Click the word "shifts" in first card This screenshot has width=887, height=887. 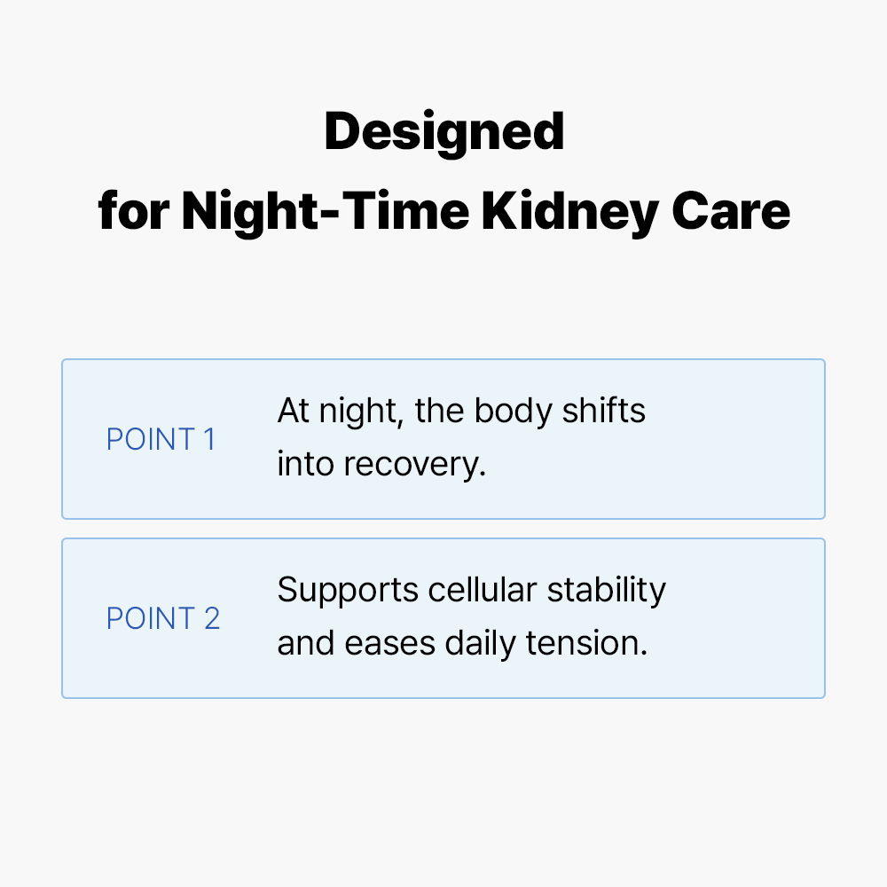pyautogui.click(x=605, y=412)
